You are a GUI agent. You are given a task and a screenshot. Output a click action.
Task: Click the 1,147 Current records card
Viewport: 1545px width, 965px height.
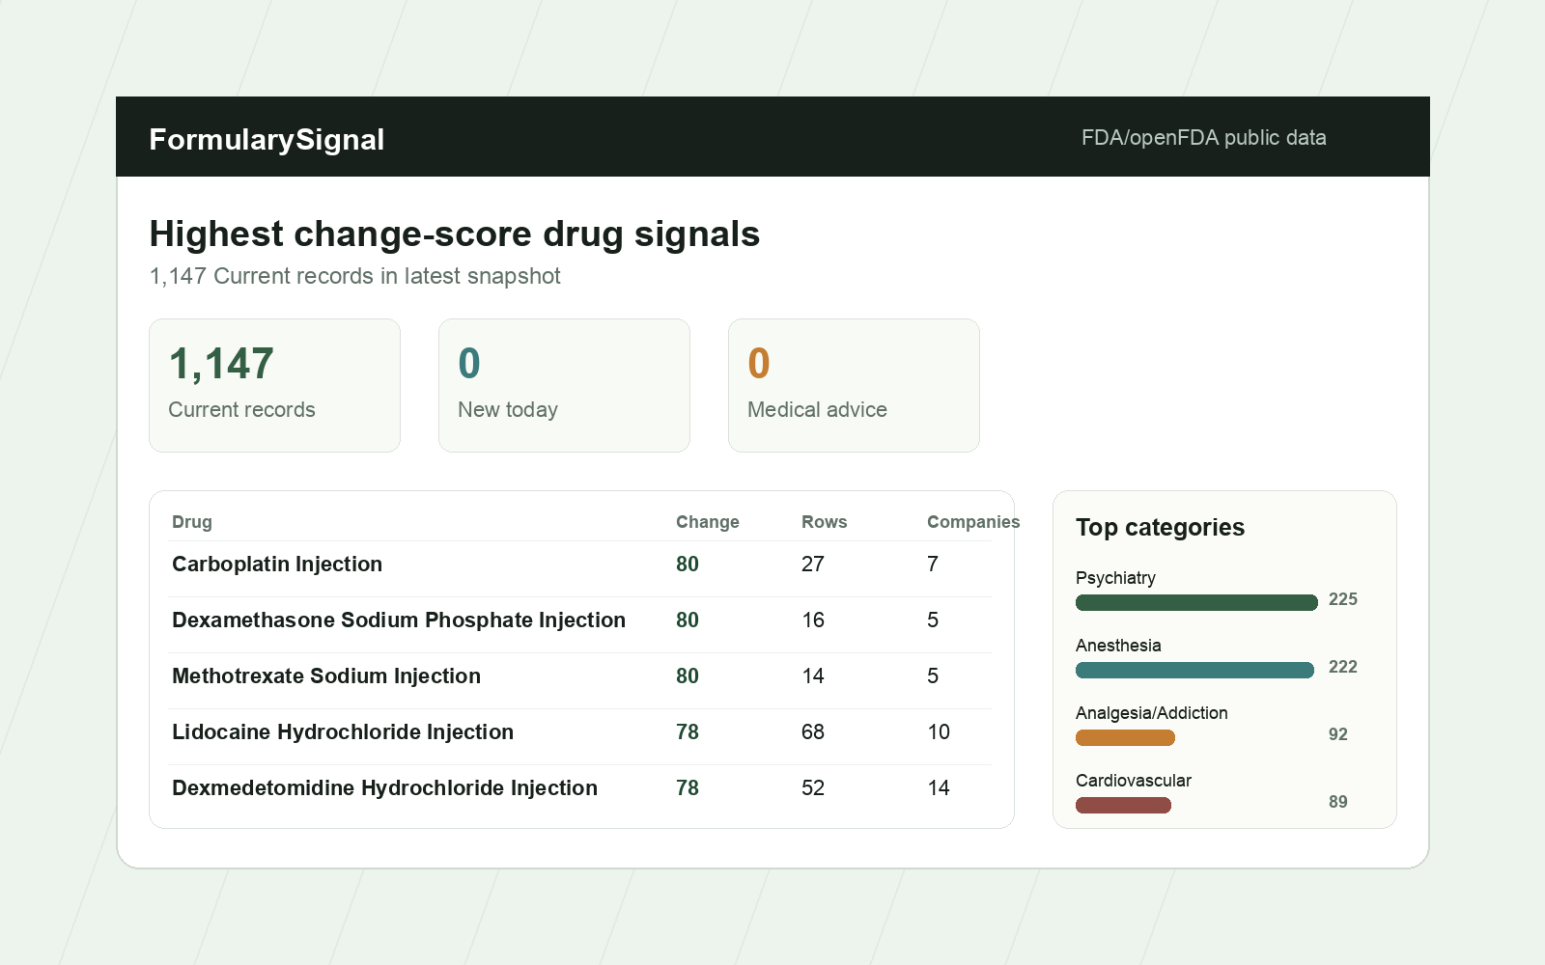point(274,385)
